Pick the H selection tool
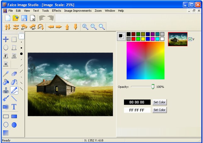Screen dimensions: 203x143 tap(6, 64)
